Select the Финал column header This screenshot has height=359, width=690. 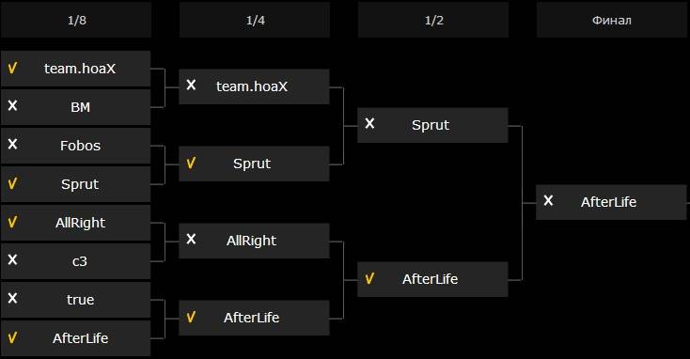[612, 20]
